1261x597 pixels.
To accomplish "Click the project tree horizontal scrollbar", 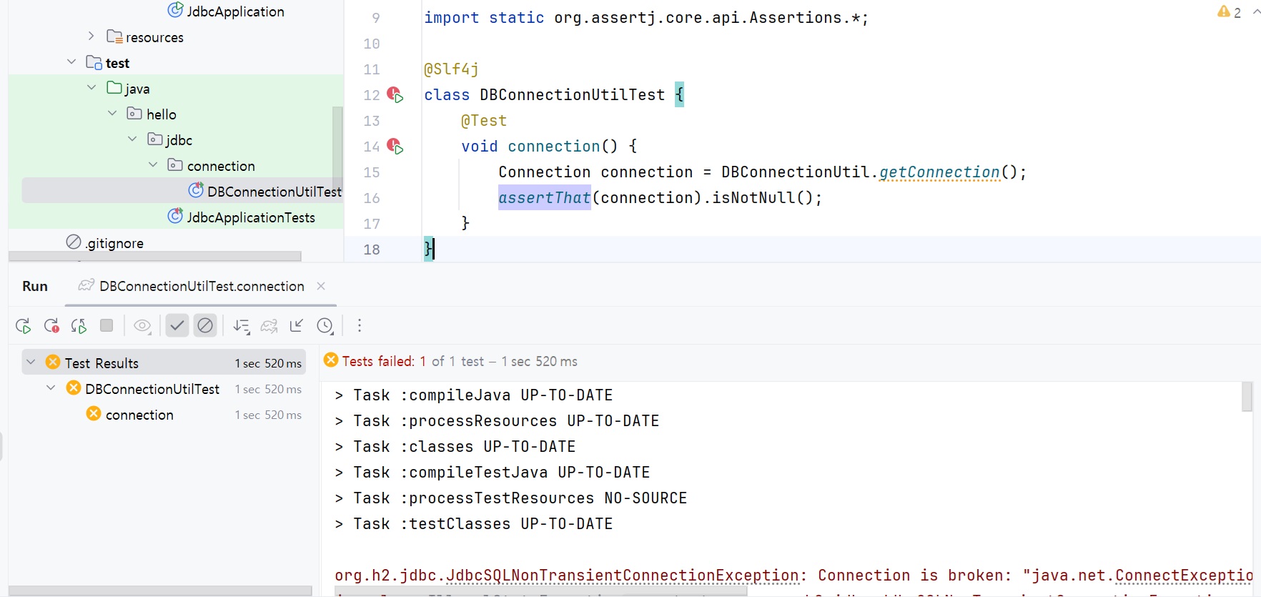I will (x=155, y=256).
